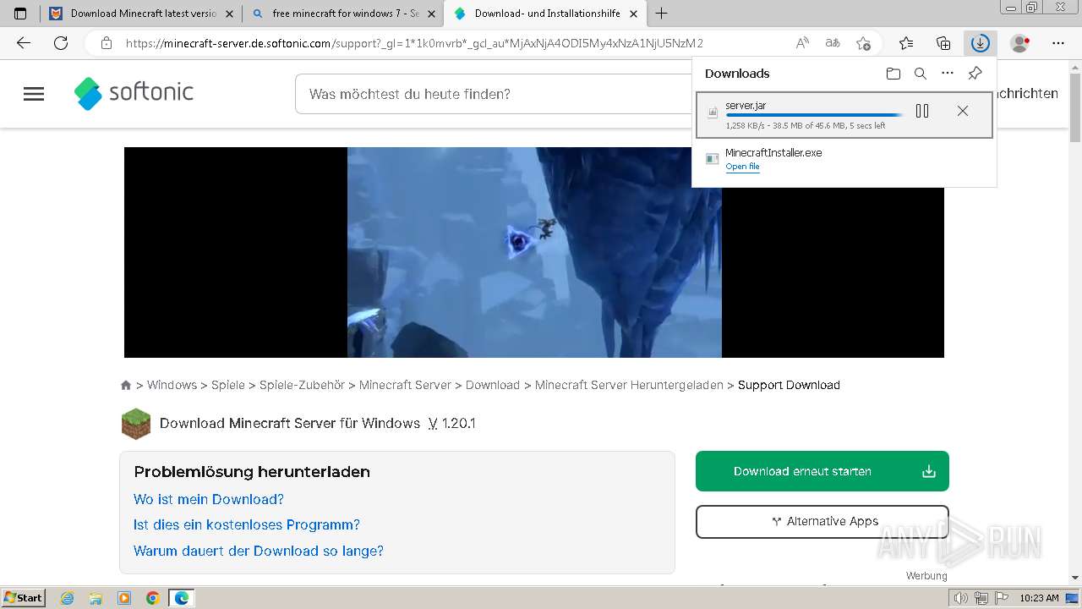Screen dimensions: 1082x609
Task: Open a new browser tab
Action: (x=661, y=14)
